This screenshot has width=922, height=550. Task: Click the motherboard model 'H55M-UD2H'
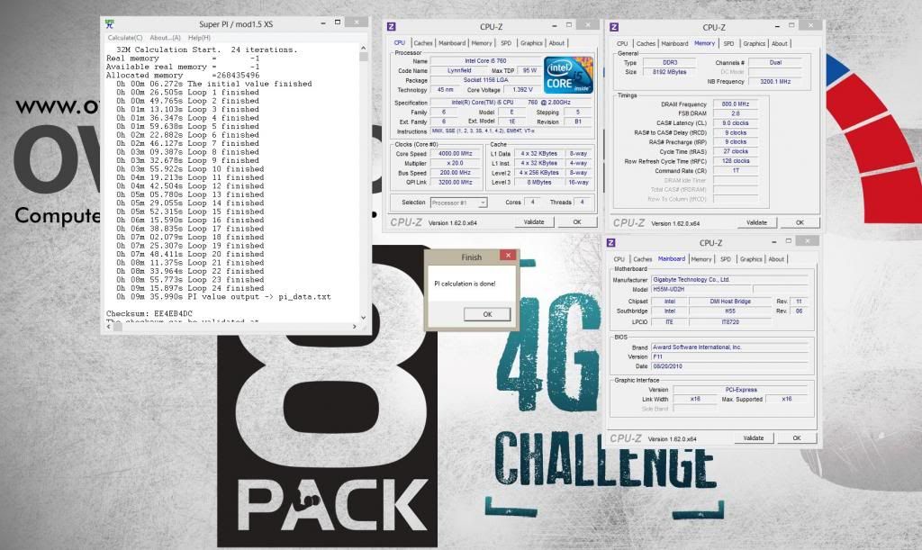(x=701, y=289)
